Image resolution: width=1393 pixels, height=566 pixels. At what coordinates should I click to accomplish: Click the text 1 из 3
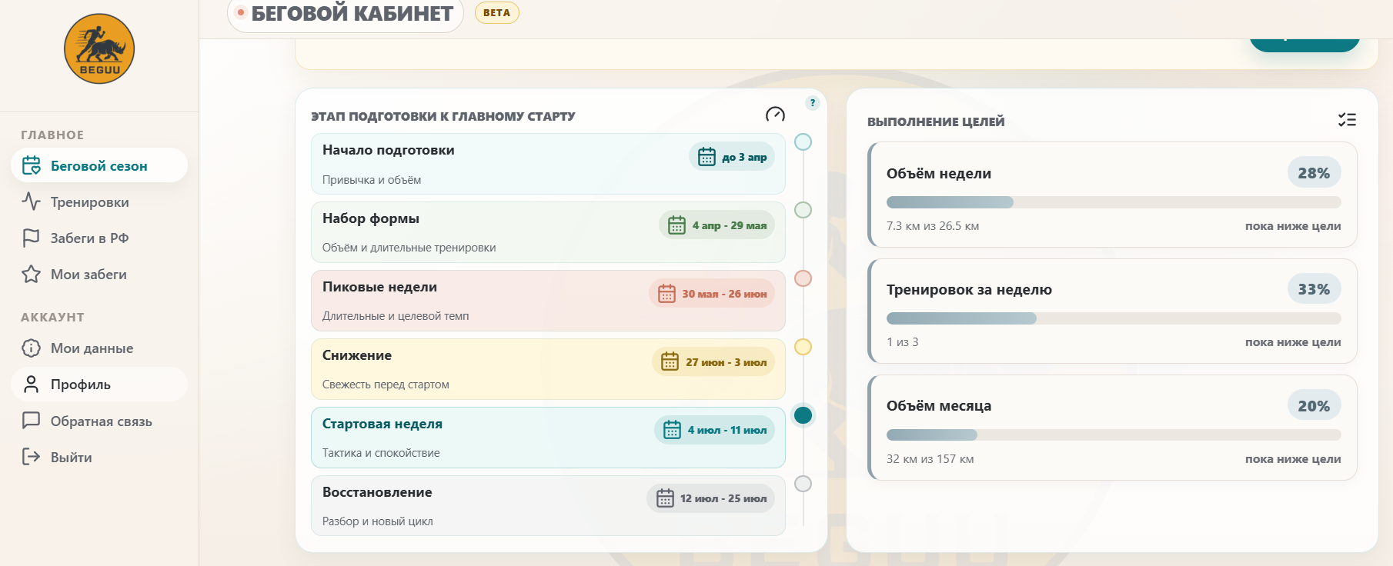[x=903, y=342]
